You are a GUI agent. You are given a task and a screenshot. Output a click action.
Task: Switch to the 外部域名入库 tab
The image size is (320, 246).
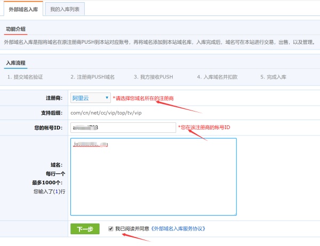click(23, 9)
